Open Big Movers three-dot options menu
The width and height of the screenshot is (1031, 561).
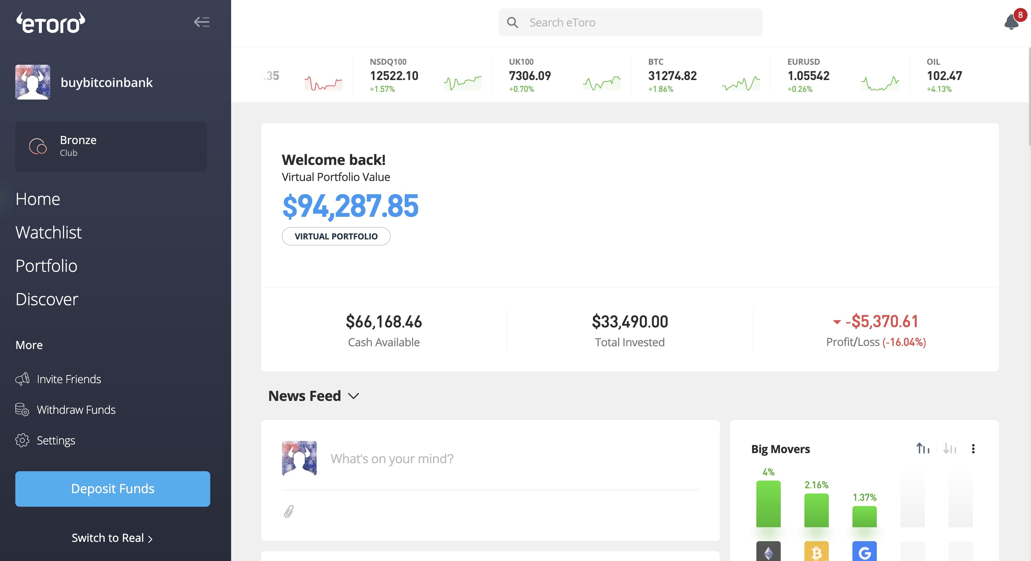973,449
